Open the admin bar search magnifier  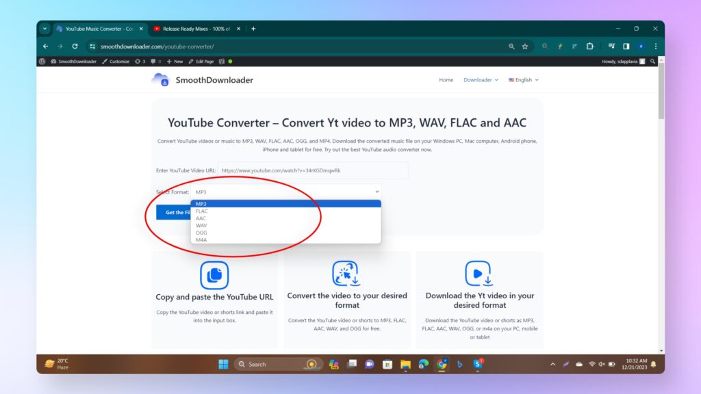point(652,62)
